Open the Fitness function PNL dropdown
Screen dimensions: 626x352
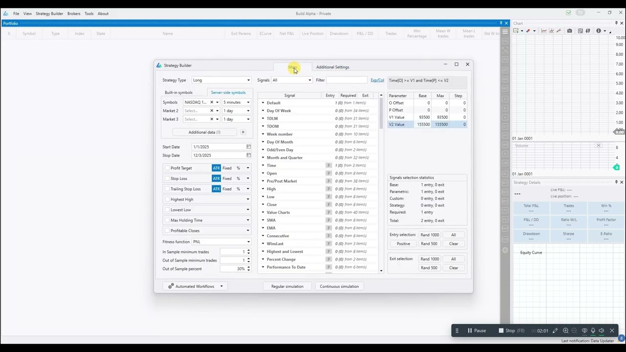click(x=221, y=242)
